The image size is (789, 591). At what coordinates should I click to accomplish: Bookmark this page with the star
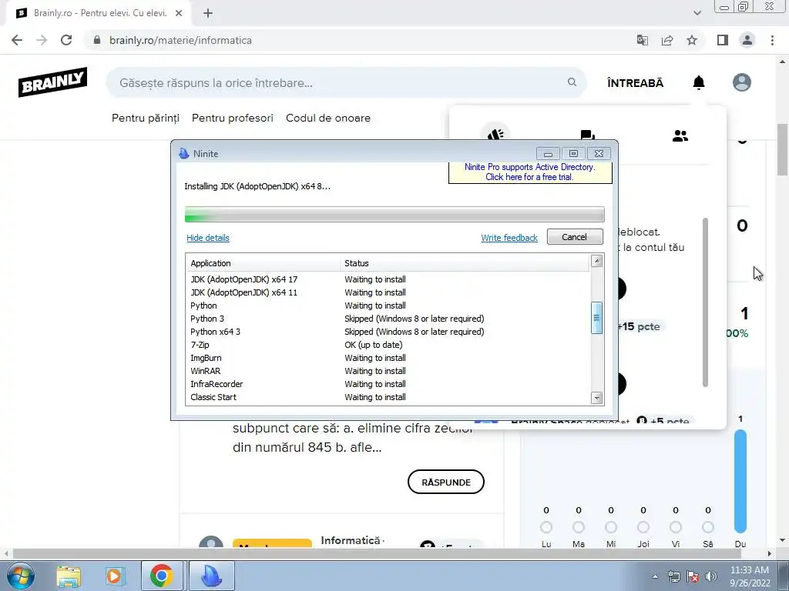pos(692,40)
